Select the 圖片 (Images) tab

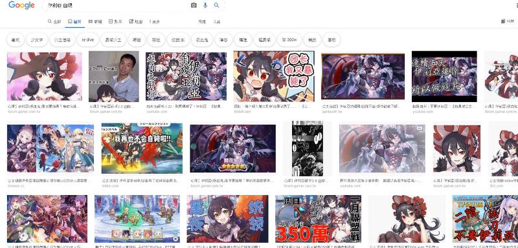click(x=74, y=22)
